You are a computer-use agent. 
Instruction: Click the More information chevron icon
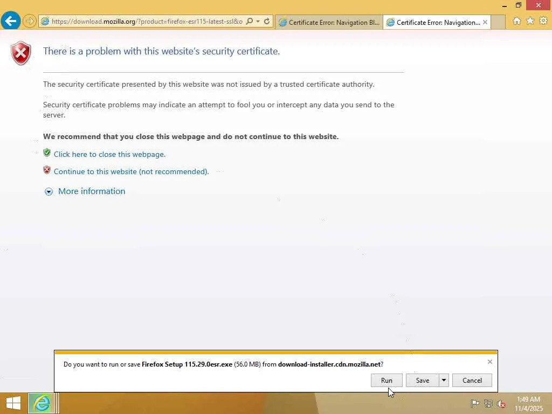click(x=49, y=191)
